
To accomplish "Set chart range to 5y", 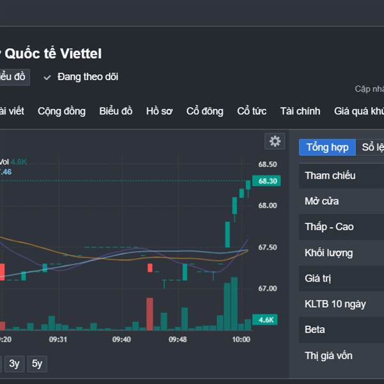I will [x=37, y=364].
